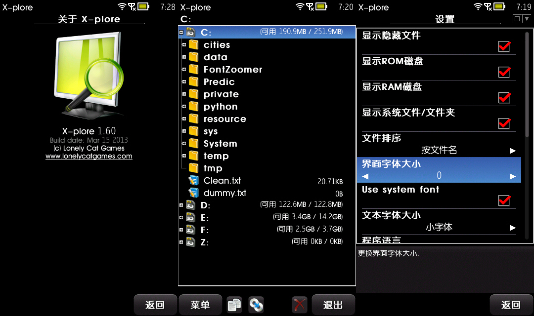Open the 文本字体大小 option arrow
Viewport: 534px width, 316px height.
click(x=513, y=228)
